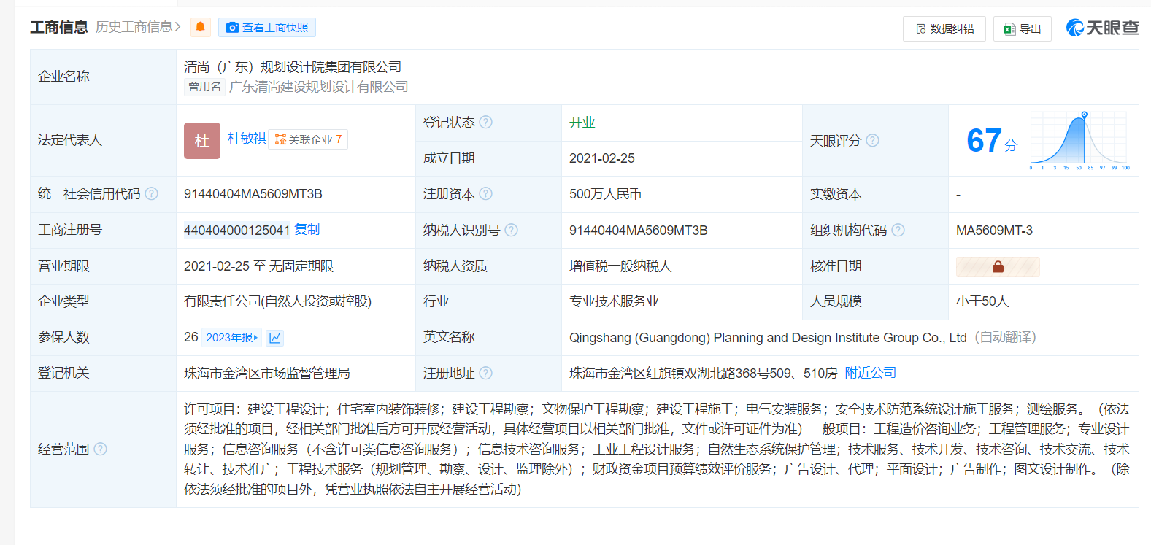Click the 开业 status text

pyautogui.click(x=582, y=123)
